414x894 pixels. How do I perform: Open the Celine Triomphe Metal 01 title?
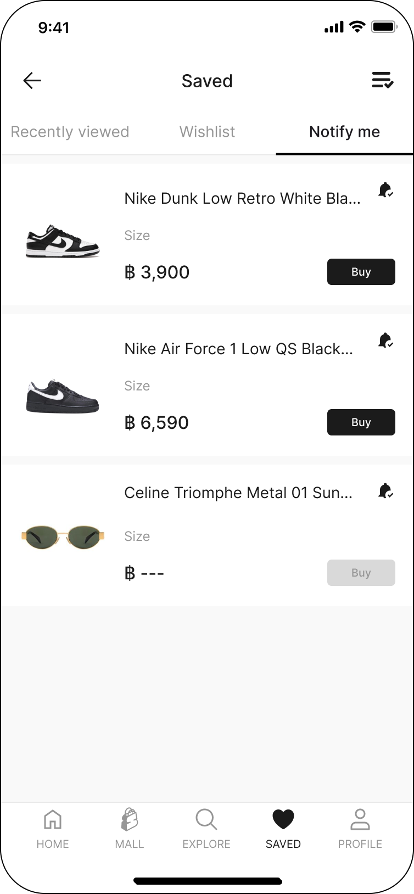coord(238,493)
